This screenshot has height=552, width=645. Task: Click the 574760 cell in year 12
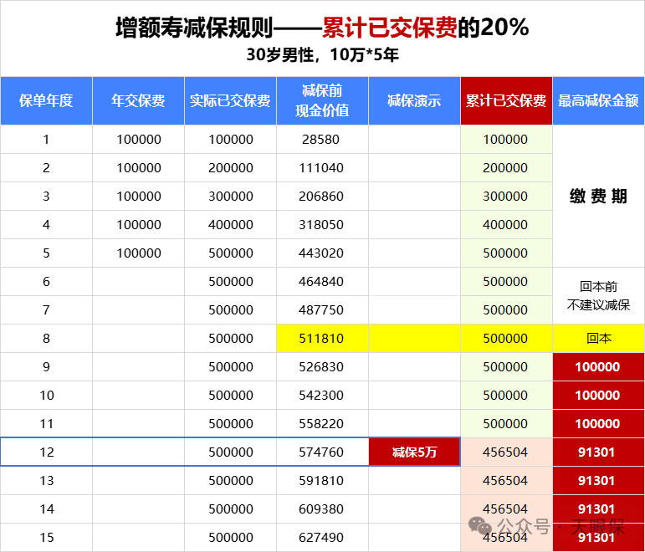(322, 452)
